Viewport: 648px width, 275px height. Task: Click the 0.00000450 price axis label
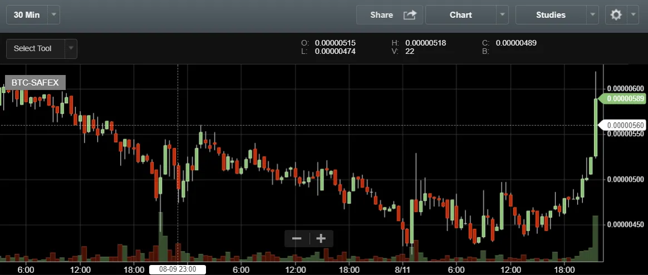626,224
